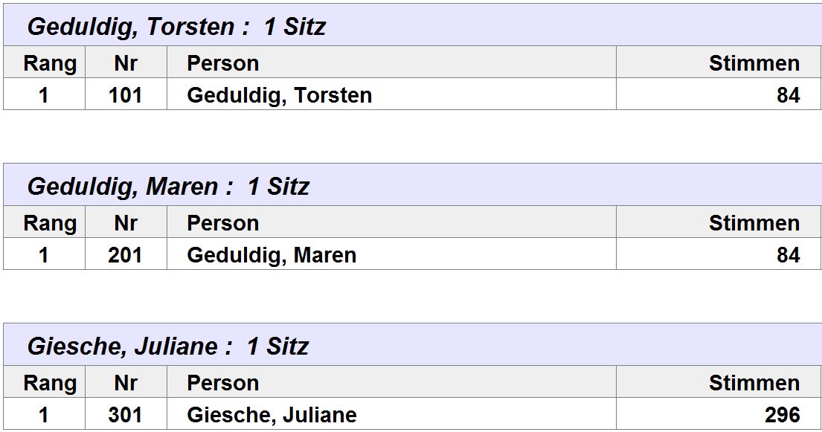Click the "Giesche, Juliane : 1 Sitz" section title
This screenshot has height=432, width=822.
tap(167, 346)
